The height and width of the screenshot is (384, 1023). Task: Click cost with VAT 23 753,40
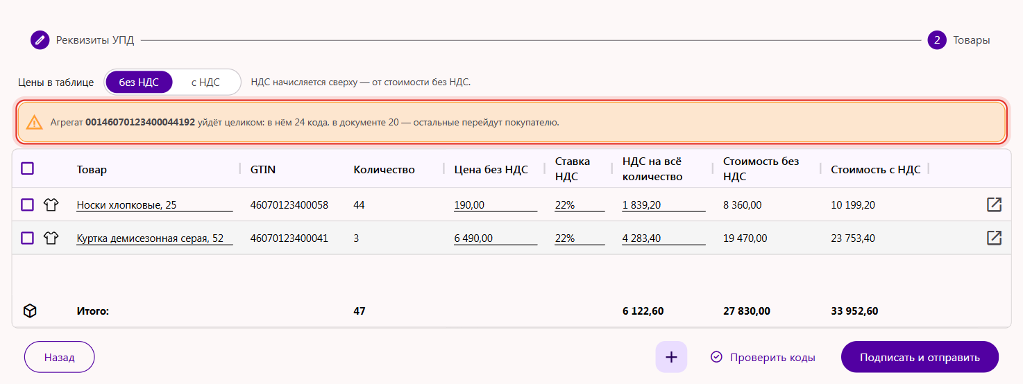pyautogui.click(x=853, y=238)
